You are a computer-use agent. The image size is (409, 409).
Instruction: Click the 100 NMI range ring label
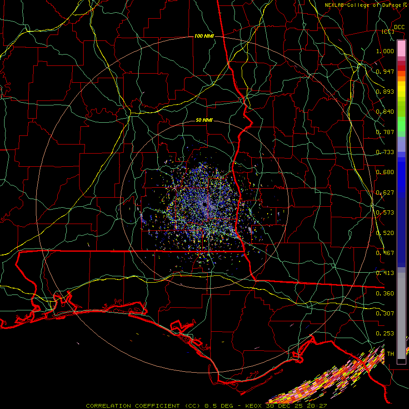[x=204, y=36]
